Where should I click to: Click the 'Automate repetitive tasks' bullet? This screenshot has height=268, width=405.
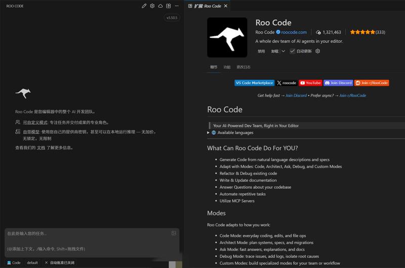pyautogui.click(x=242, y=194)
